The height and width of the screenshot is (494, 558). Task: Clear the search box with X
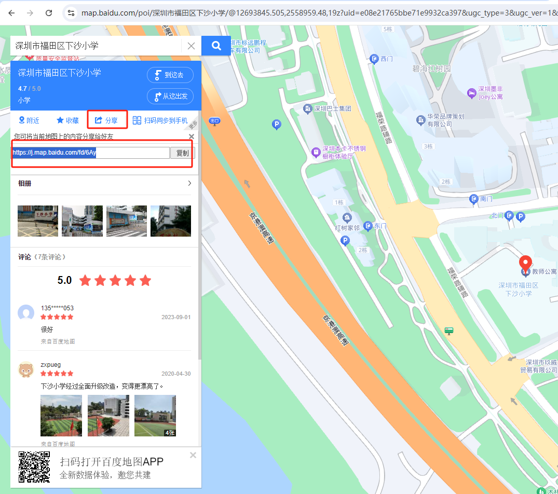coord(191,46)
